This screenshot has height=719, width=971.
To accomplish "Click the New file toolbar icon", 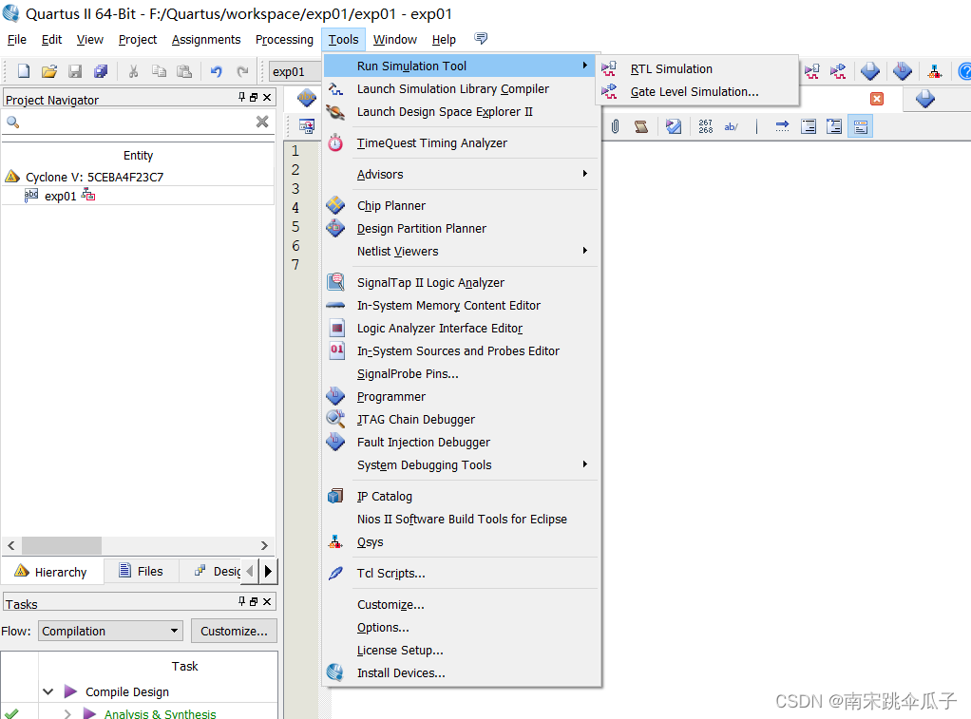I will click(x=24, y=71).
